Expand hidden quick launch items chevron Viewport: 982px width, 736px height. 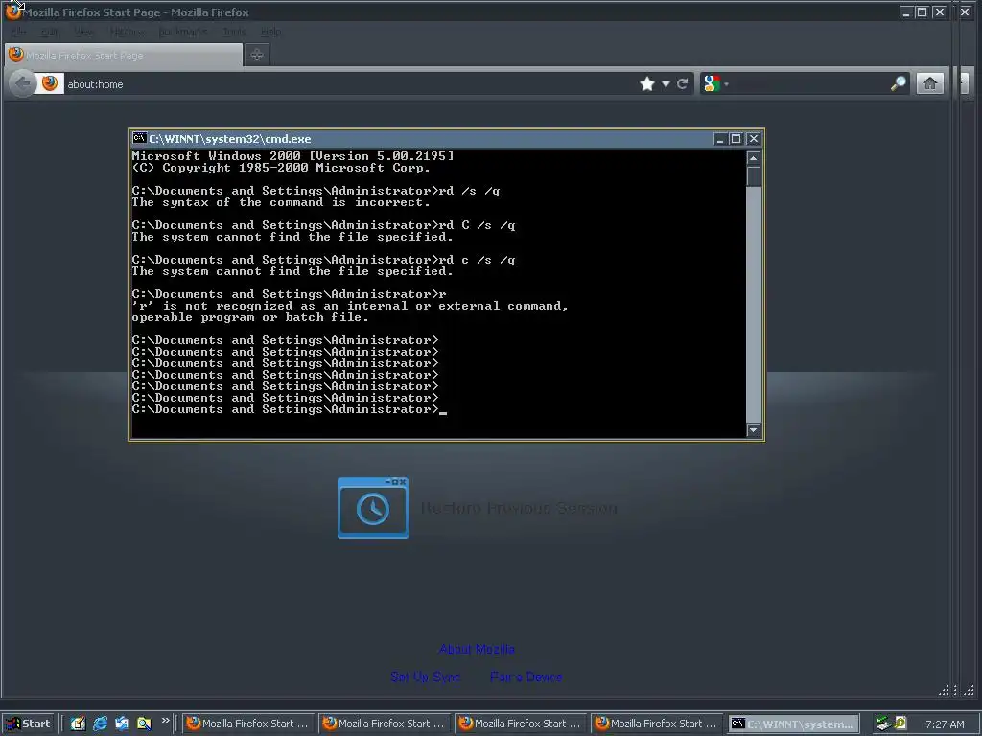click(165, 721)
